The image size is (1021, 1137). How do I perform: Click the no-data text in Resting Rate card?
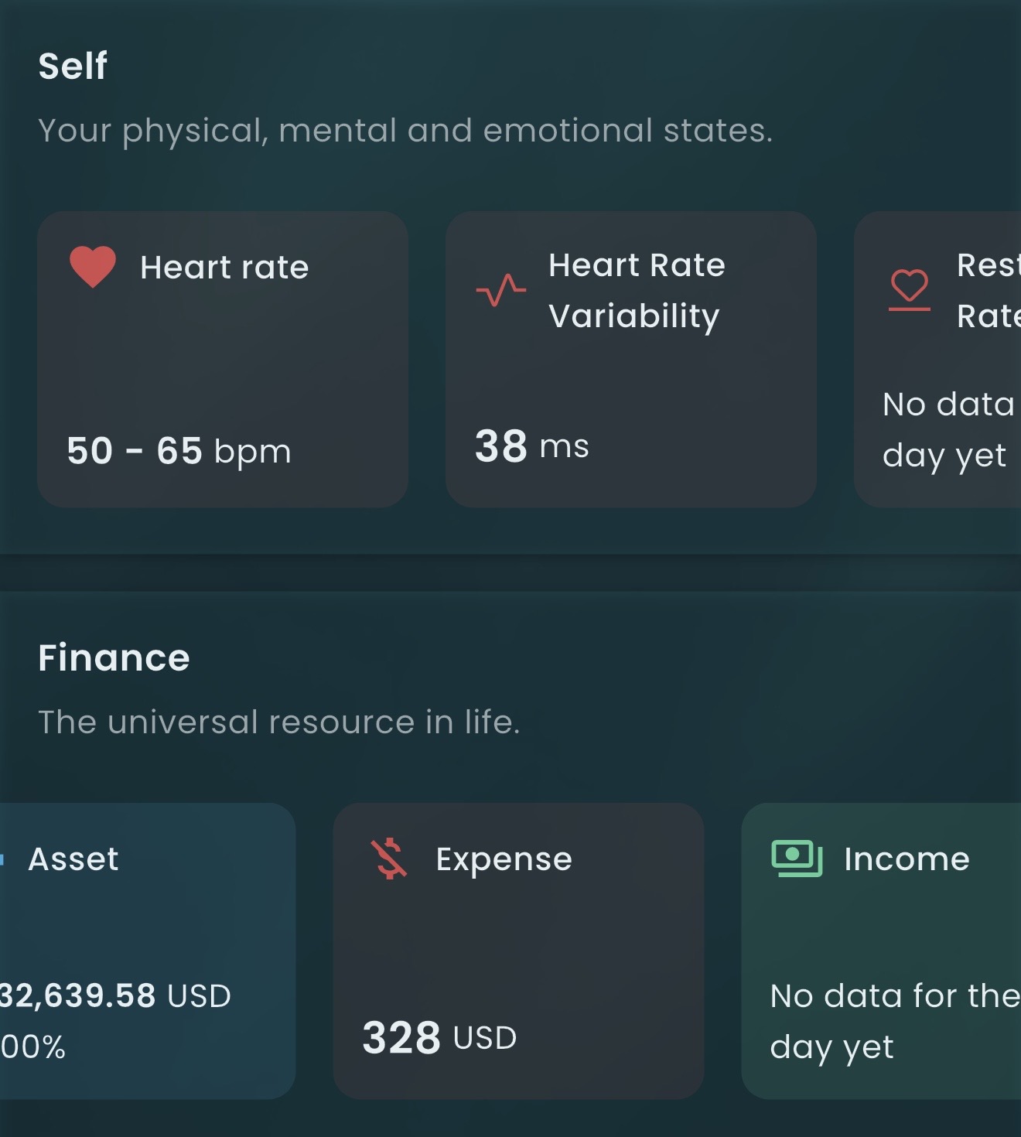[x=948, y=429]
